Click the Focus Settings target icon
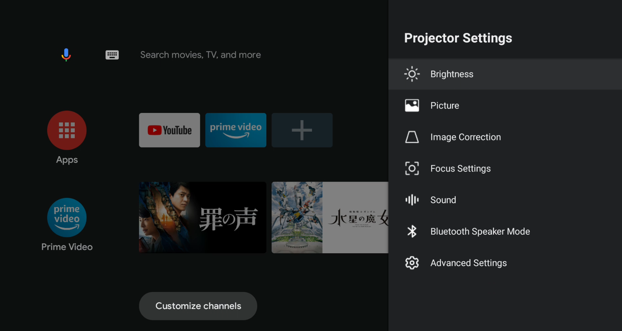This screenshot has width=622, height=331. point(412,169)
